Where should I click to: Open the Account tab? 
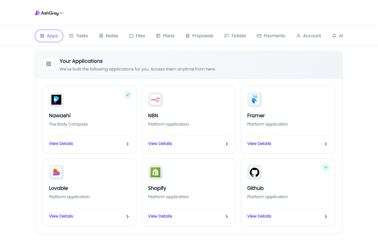point(309,36)
